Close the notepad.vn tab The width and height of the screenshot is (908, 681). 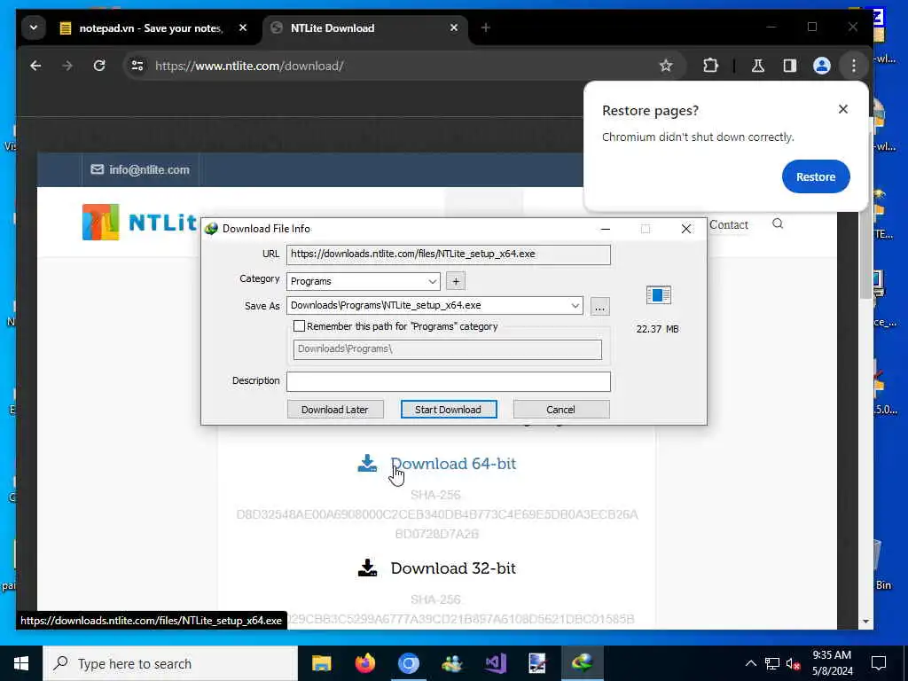pyautogui.click(x=243, y=27)
